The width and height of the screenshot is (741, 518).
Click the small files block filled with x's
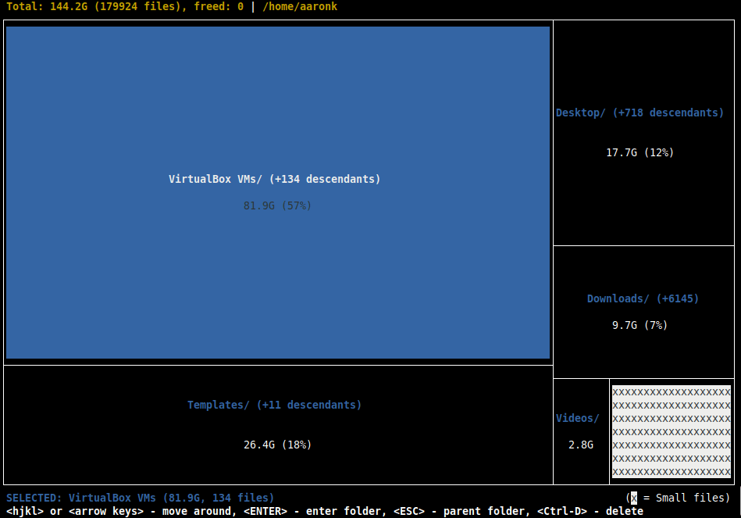pos(672,431)
